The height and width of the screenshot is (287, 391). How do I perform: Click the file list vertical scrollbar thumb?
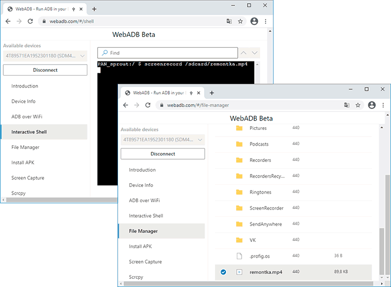381,251
